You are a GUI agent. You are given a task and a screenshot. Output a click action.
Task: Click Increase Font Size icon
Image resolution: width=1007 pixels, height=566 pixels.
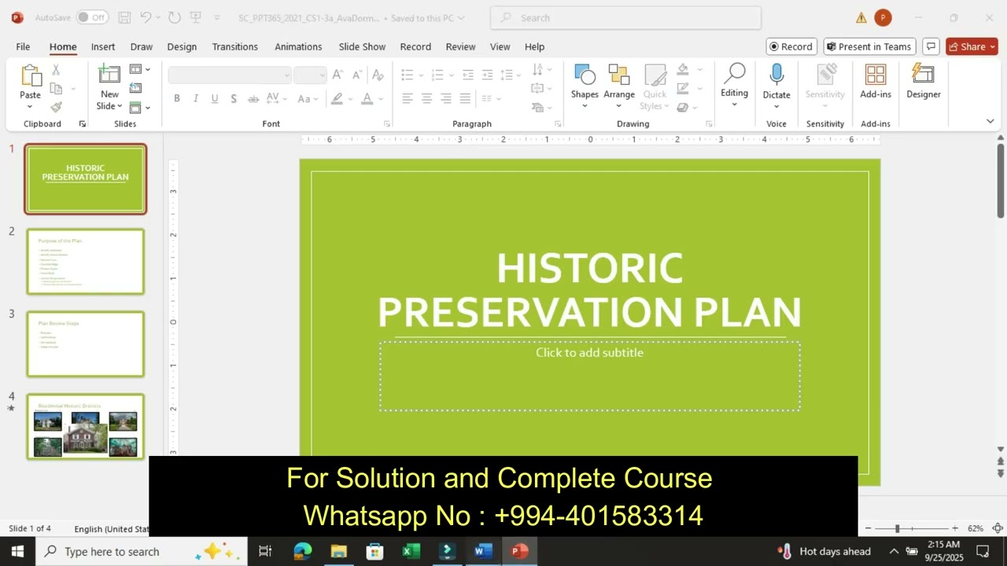[x=338, y=75]
